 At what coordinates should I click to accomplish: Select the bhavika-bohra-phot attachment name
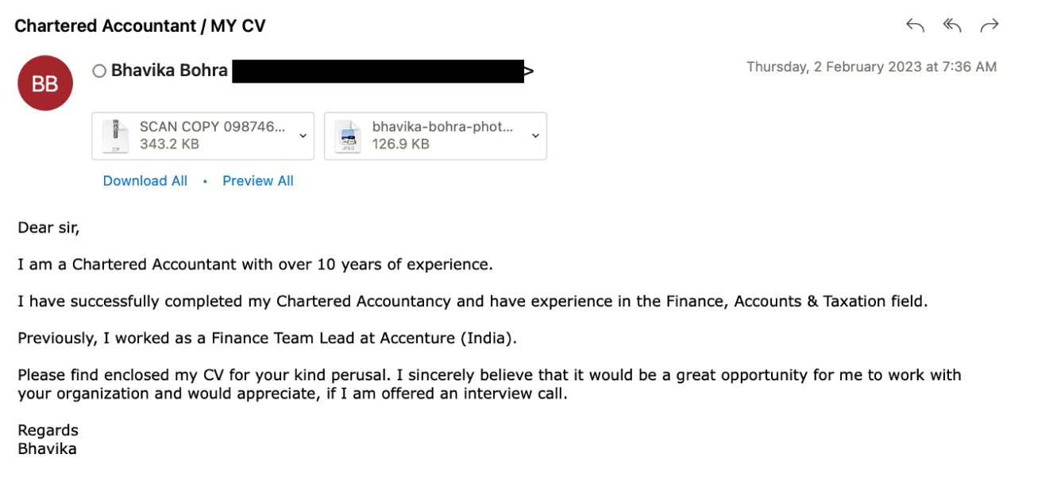click(x=443, y=127)
